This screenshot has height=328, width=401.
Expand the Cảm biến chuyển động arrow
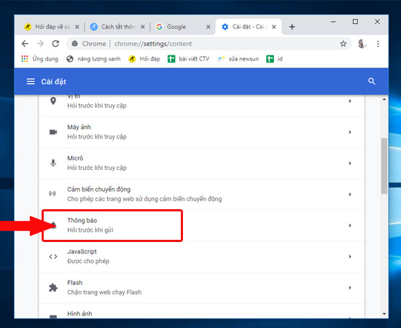[350, 195]
